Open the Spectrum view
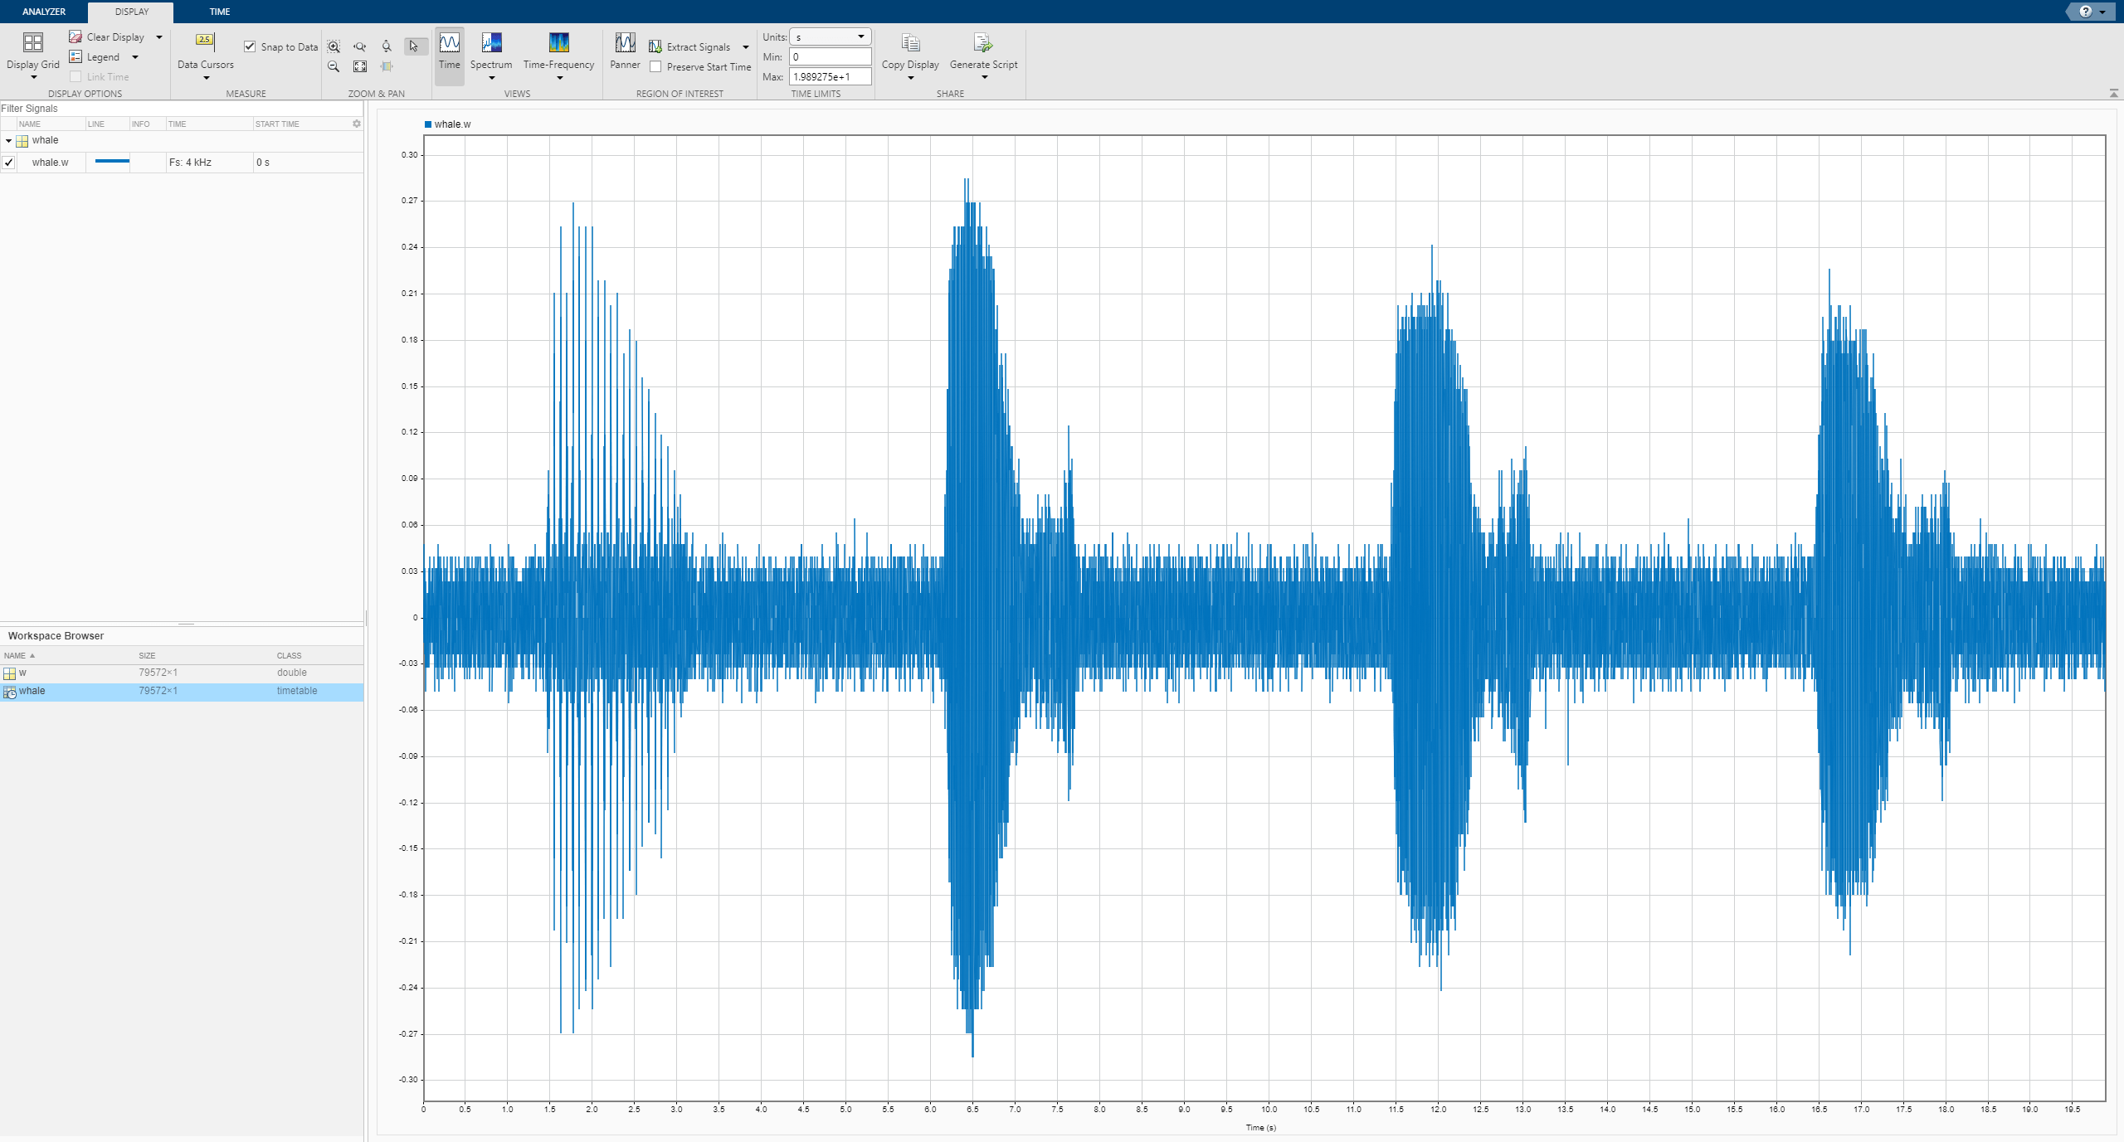Viewport: 2124px width, 1142px height. pos(491,44)
